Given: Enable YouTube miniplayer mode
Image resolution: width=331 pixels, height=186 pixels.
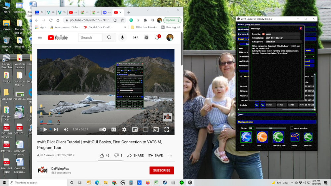Looking at the screenshot, I should click(135, 130).
